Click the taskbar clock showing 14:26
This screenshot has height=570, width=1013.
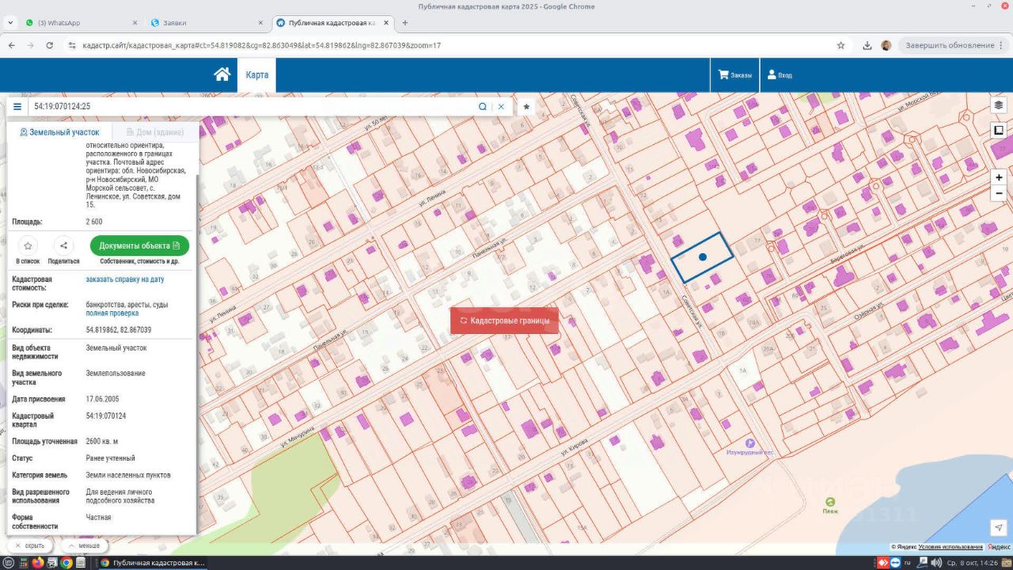click(973, 563)
